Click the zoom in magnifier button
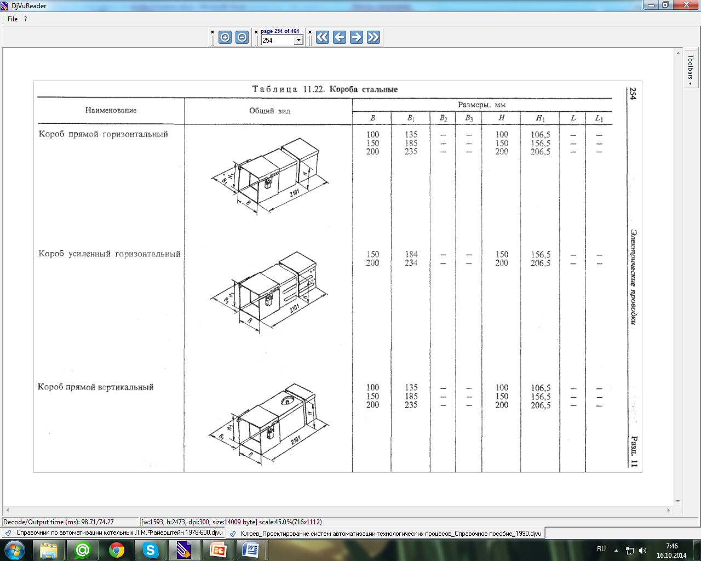Viewport: 701px width, 561px height. [225, 37]
